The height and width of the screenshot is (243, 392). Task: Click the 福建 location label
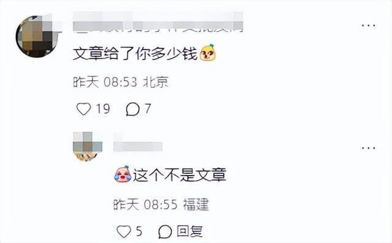click(x=196, y=204)
